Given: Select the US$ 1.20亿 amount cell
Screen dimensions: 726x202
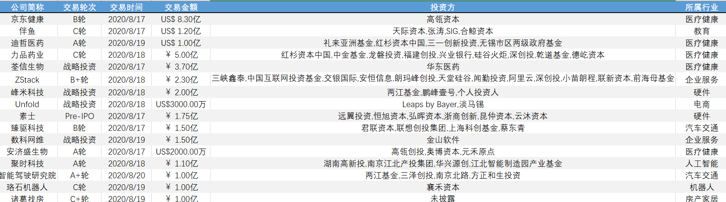Looking at the screenshot, I should click(x=181, y=31).
